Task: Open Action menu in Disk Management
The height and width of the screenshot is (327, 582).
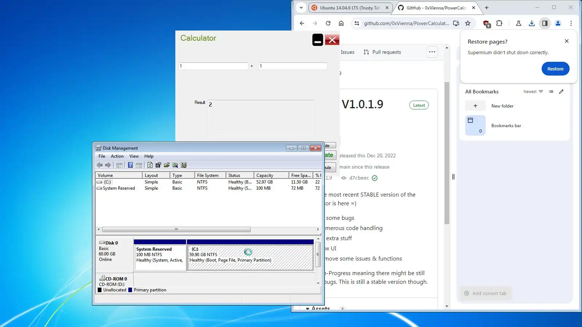Action: pos(117,156)
